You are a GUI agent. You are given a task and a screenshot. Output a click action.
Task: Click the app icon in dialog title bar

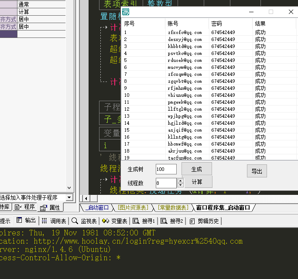click(126, 12)
